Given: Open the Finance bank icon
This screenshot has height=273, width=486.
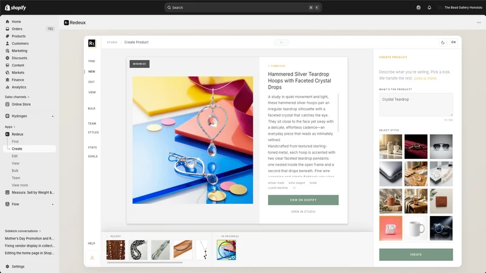Looking at the screenshot, I should click(7, 80).
